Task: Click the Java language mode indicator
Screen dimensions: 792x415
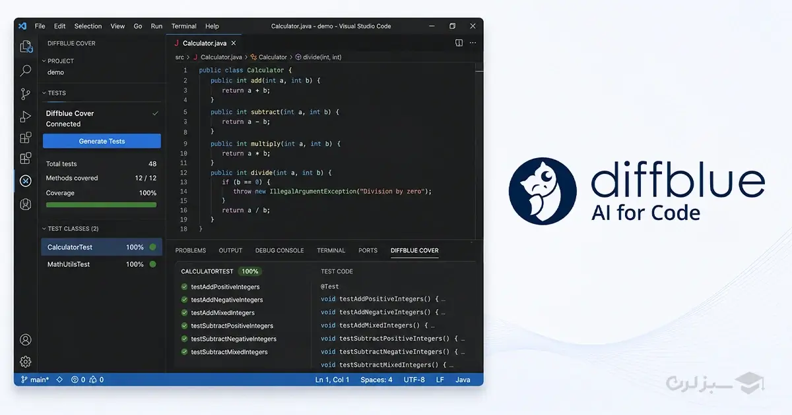Action: click(463, 380)
